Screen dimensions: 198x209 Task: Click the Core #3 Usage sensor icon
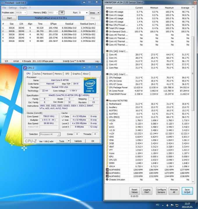(107, 21)
